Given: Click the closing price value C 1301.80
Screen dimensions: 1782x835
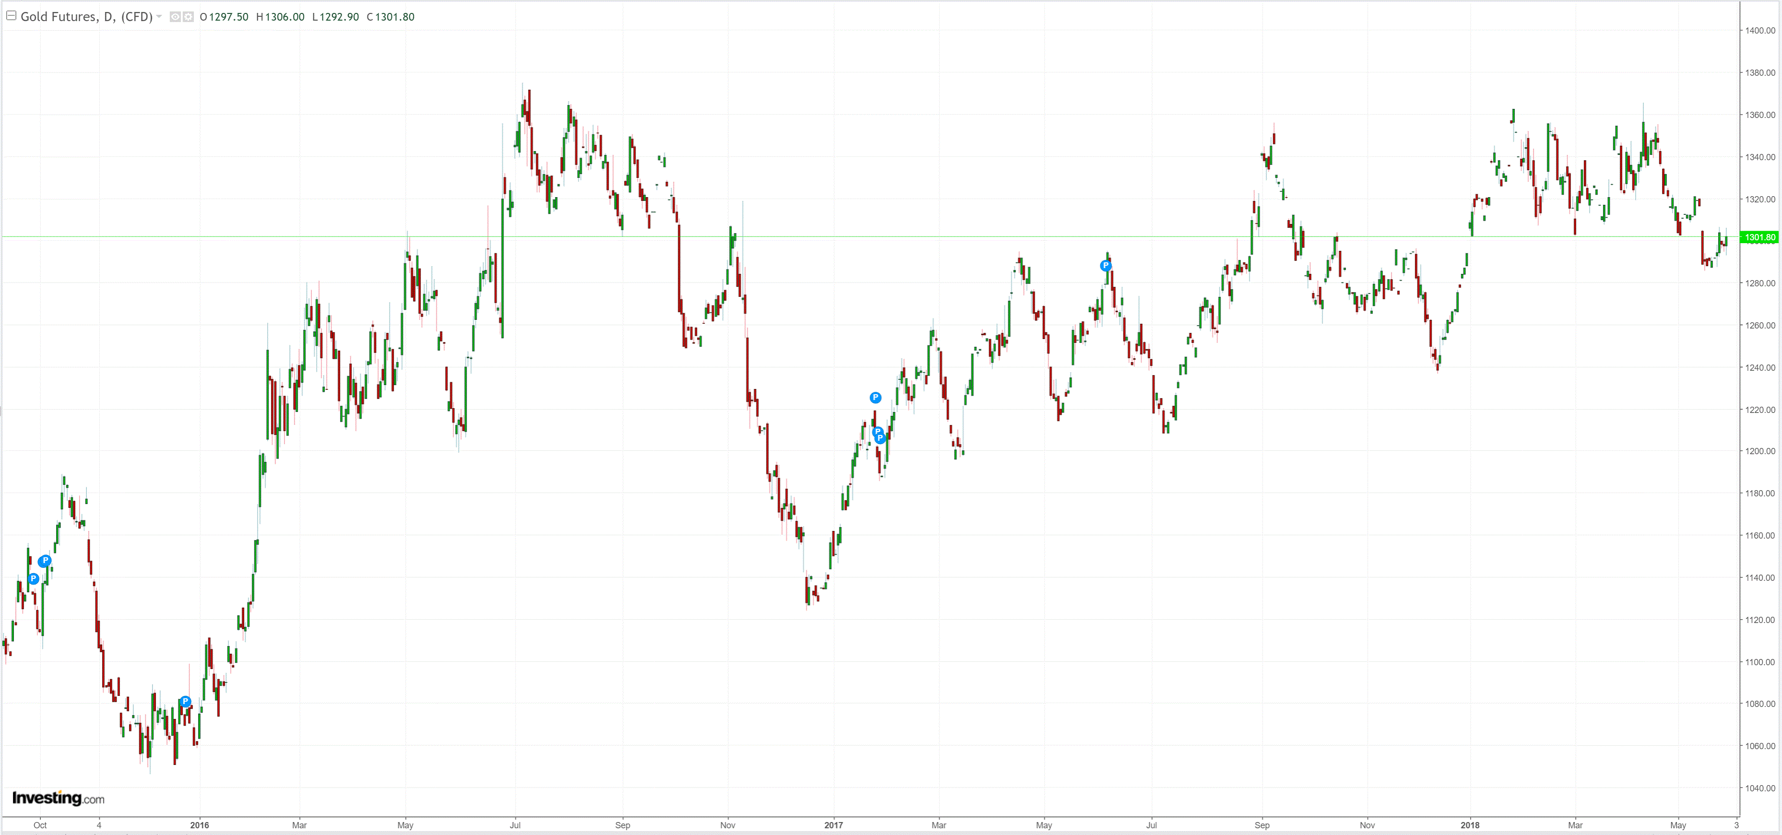Looking at the screenshot, I should pyautogui.click(x=391, y=17).
